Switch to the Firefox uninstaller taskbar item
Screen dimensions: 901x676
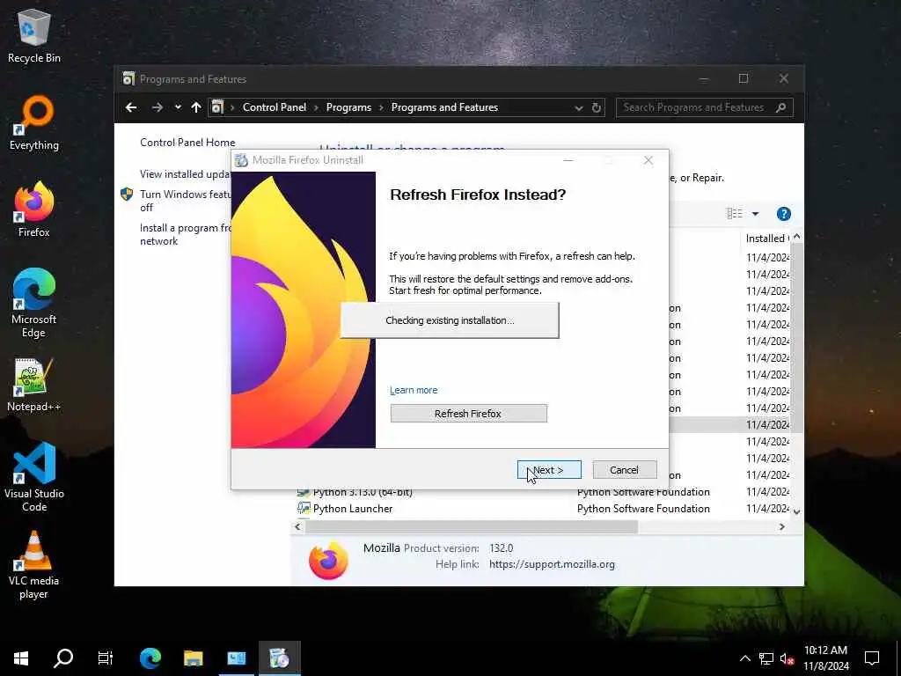pos(280,658)
